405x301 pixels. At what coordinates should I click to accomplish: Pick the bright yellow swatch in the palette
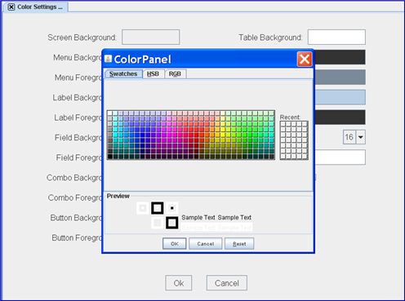tap(223, 135)
